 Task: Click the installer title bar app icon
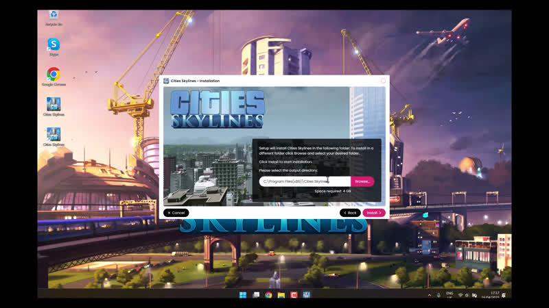pos(166,81)
